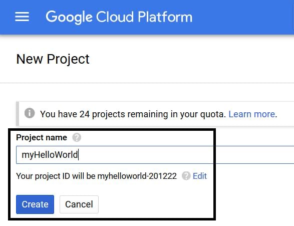Click the info icon in quota notice

point(30,113)
